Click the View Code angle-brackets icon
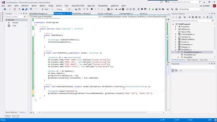Viewport: 217px width, 122px height. tap(204, 17)
